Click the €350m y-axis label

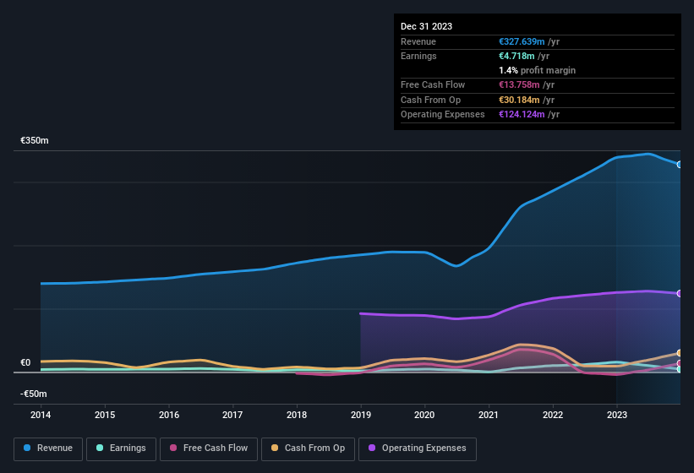[x=35, y=141]
